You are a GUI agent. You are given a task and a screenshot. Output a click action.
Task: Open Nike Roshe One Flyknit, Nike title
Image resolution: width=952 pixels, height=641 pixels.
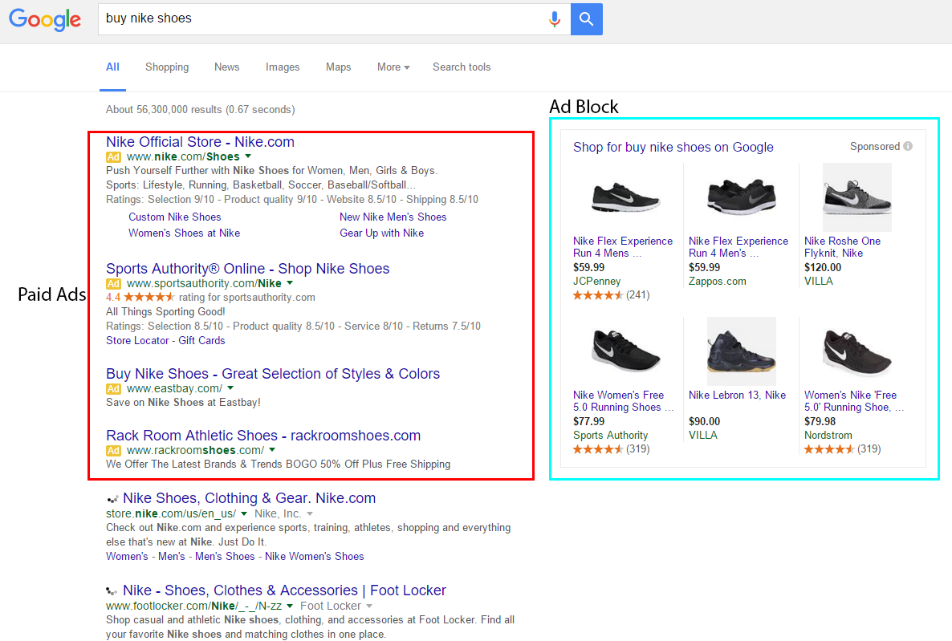tap(843, 247)
